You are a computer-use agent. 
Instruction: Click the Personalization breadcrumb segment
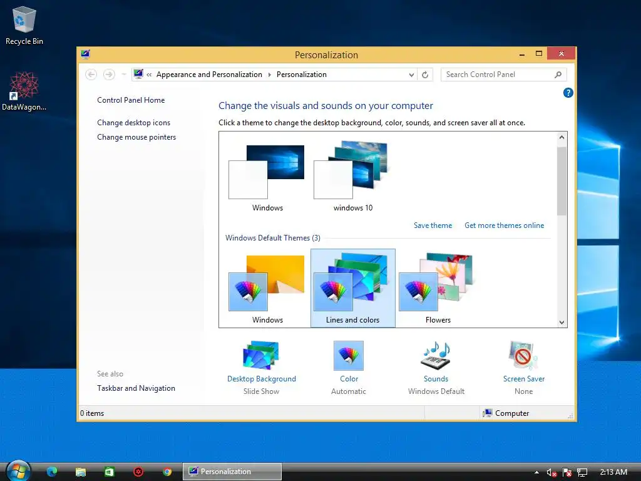tap(301, 75)
